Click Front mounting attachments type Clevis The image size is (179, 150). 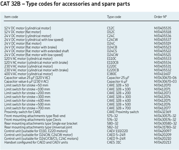32,120
